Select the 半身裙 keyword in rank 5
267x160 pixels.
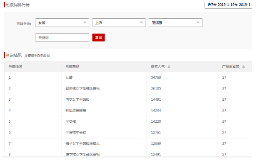[x=71, y=121]
